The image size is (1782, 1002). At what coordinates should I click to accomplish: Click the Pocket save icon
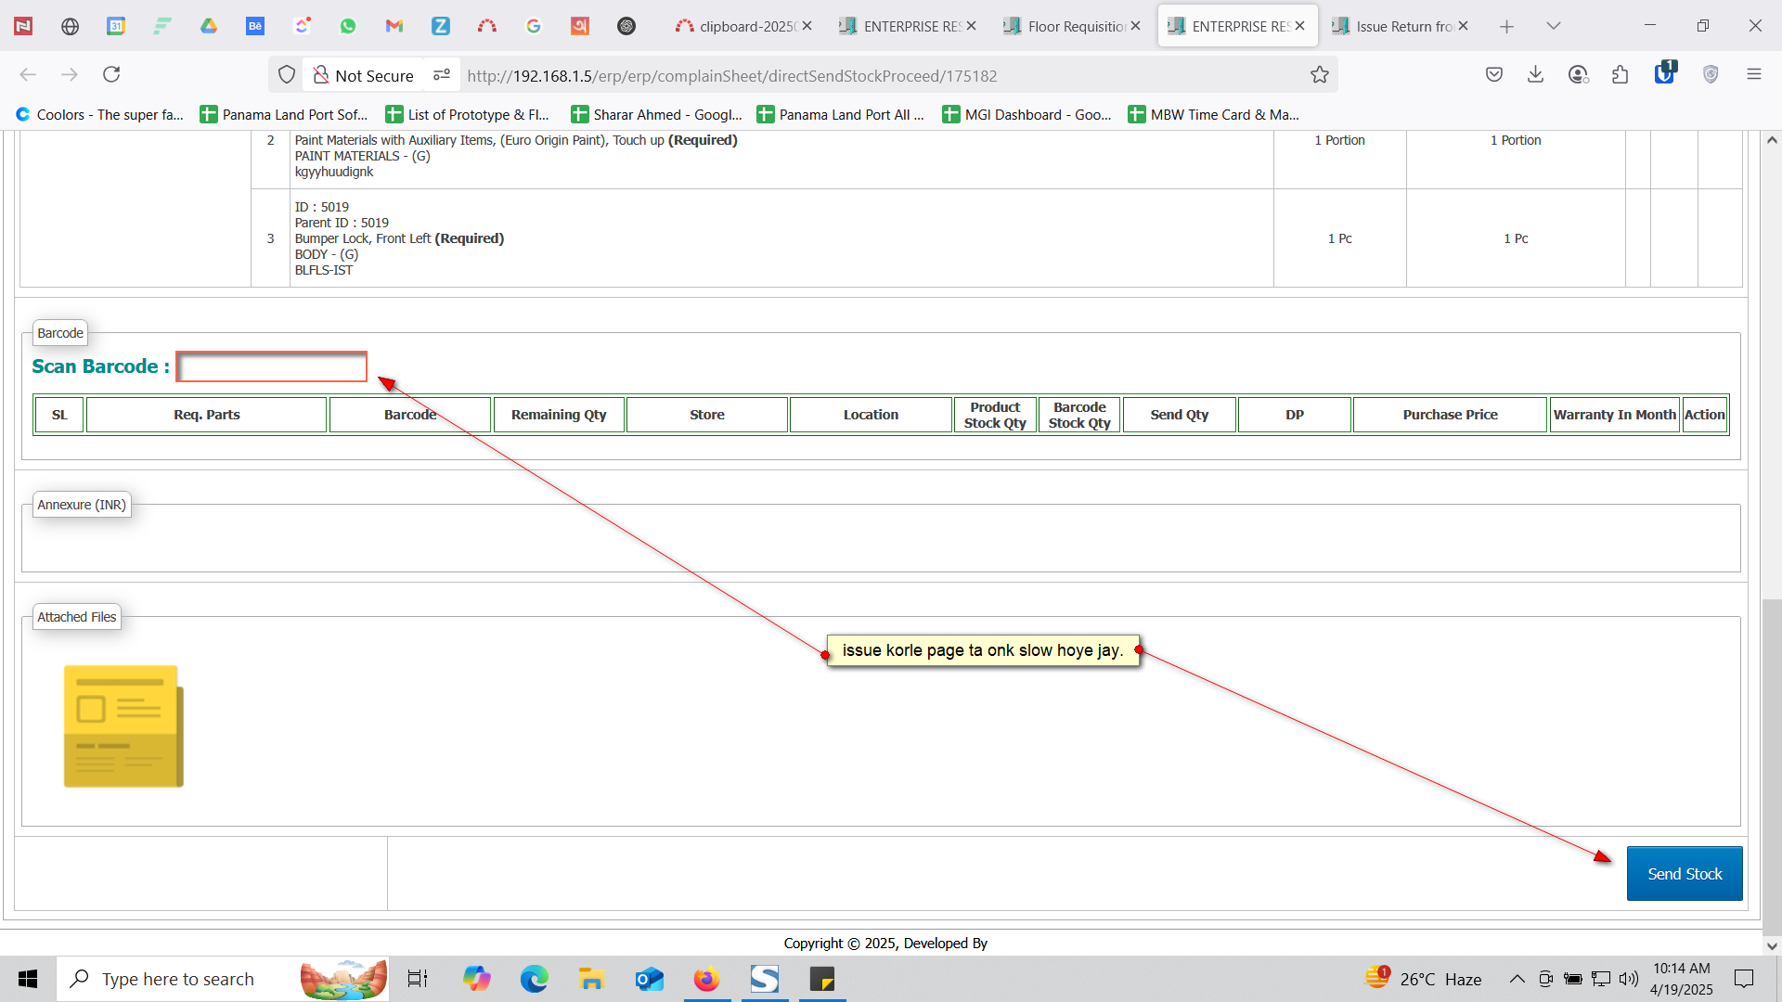[1493, 75]
